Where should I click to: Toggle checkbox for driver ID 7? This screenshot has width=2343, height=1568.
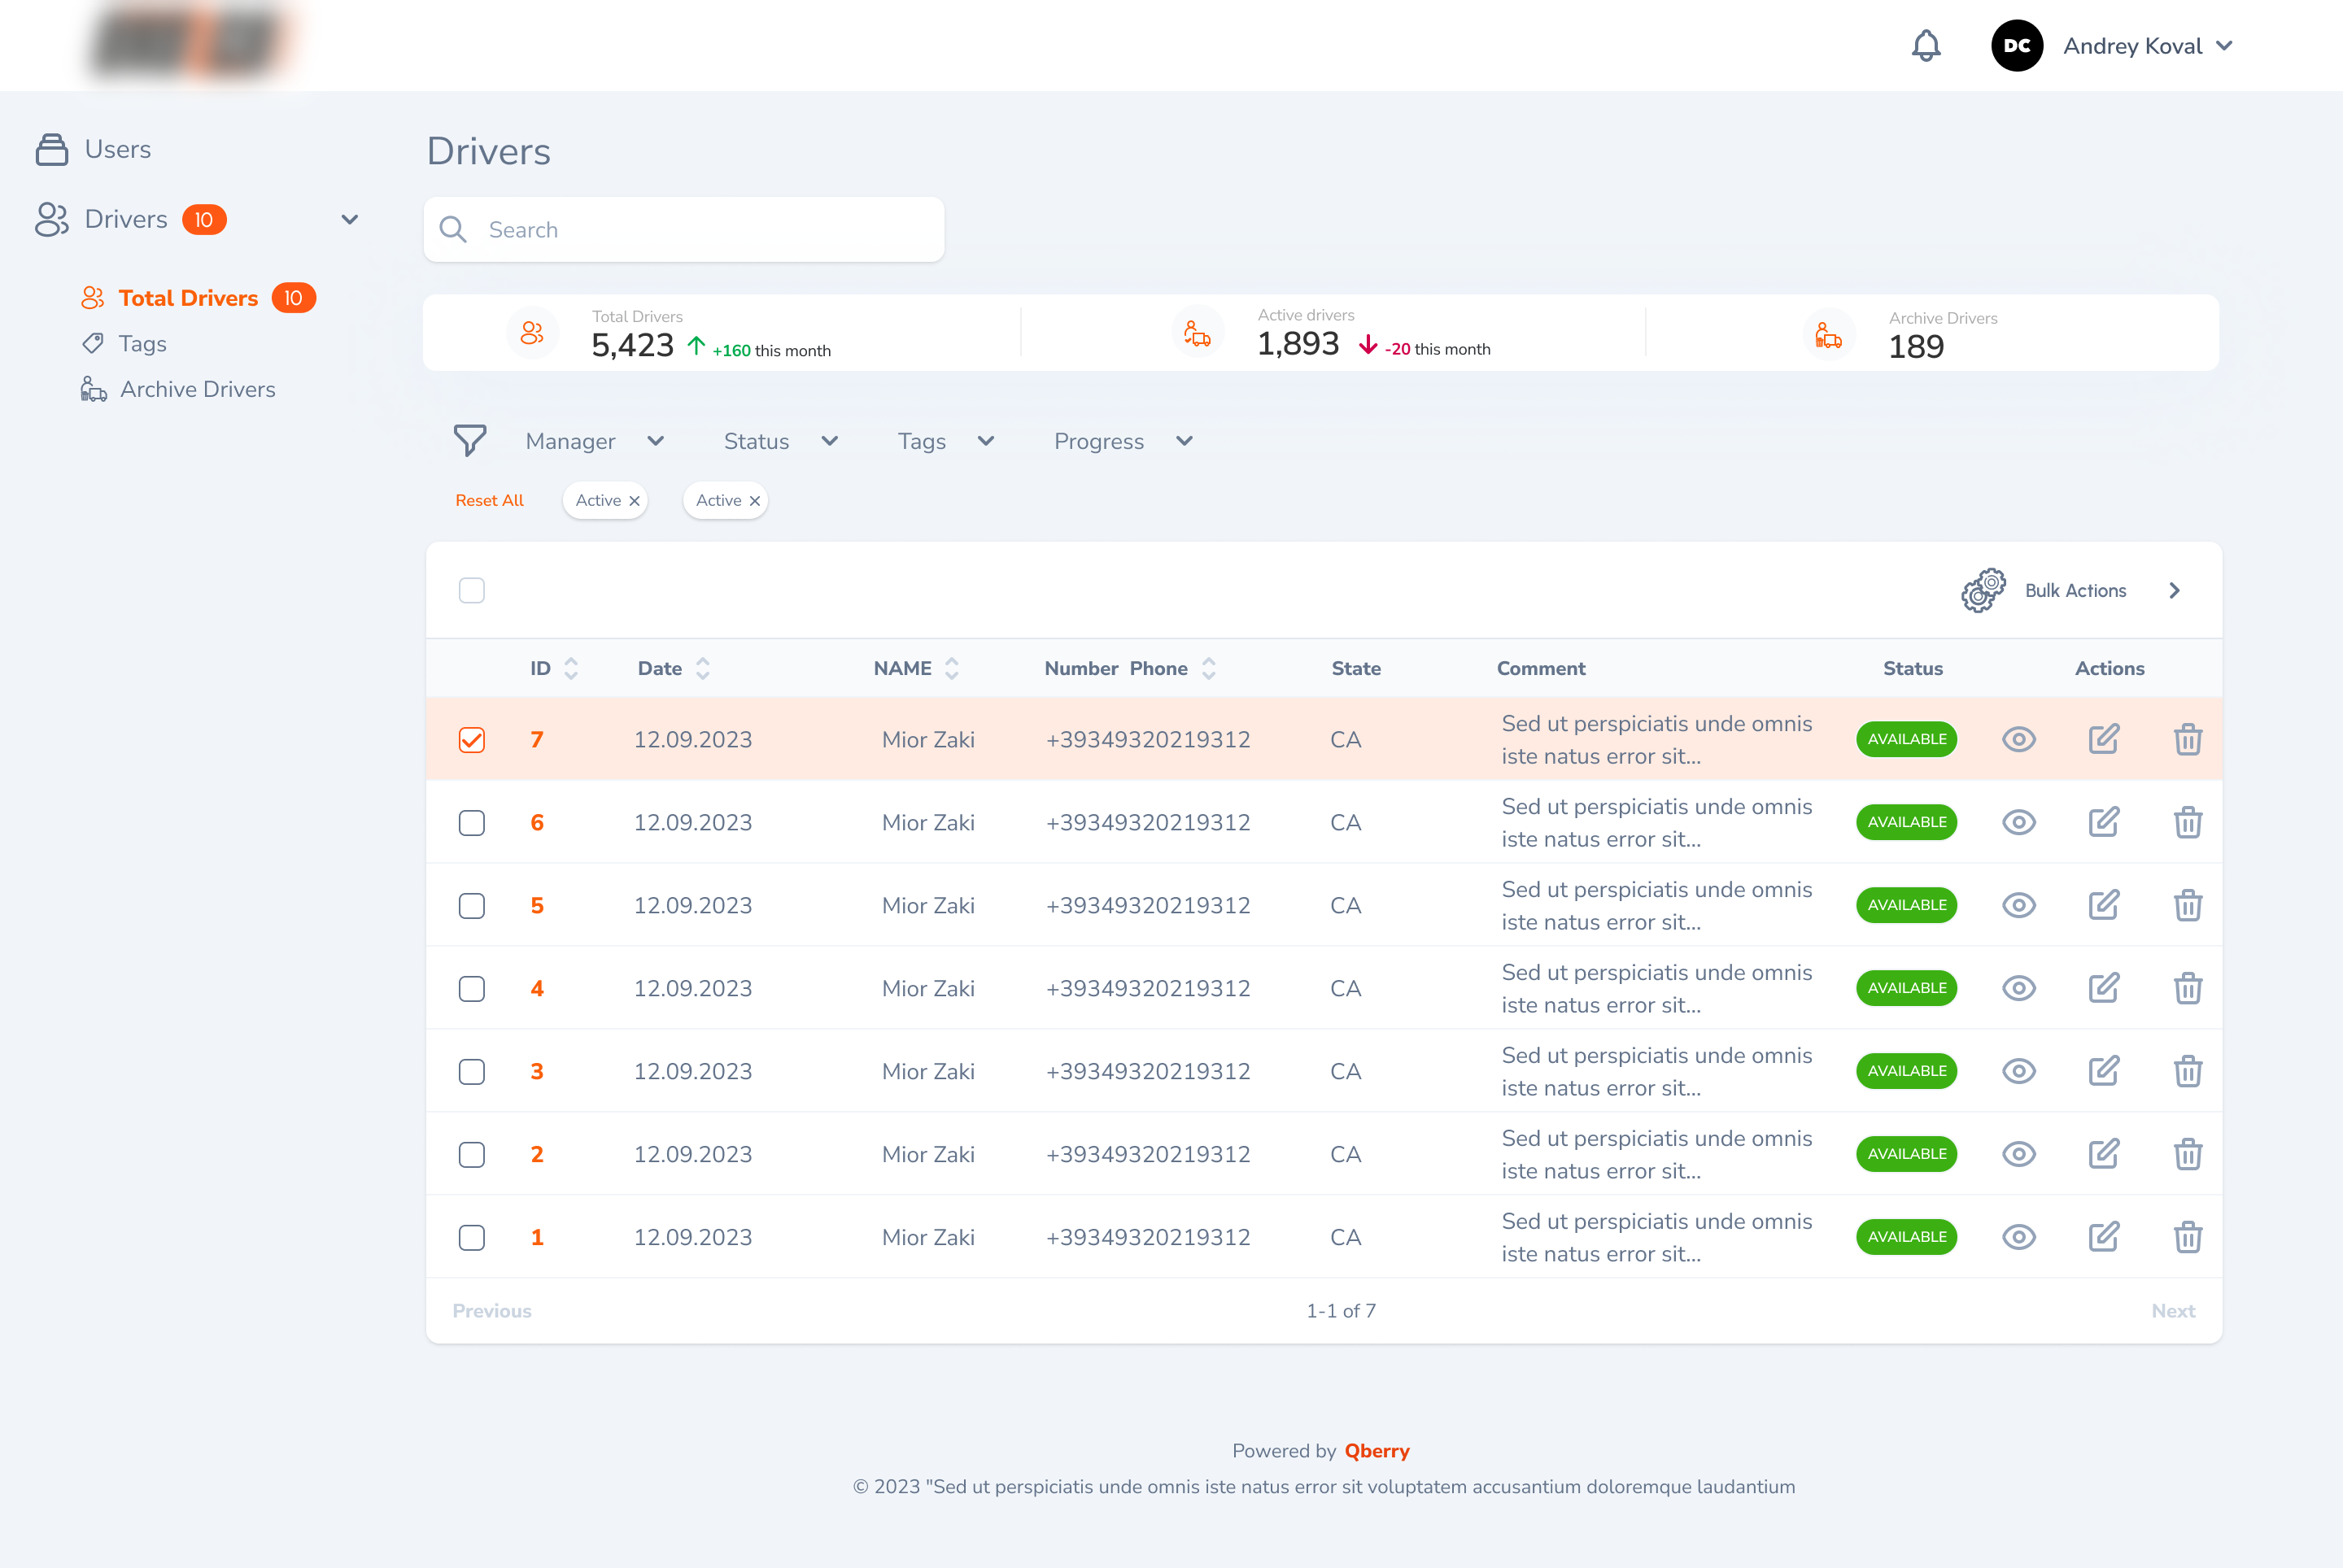coord(473,737)
